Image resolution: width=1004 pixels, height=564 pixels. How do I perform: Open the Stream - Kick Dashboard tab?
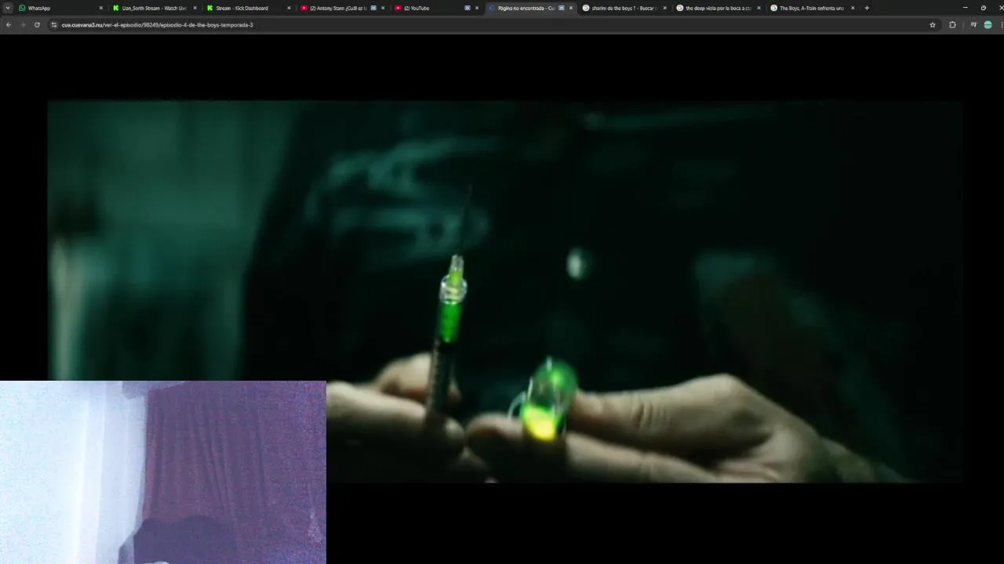(x=247, y=8)
